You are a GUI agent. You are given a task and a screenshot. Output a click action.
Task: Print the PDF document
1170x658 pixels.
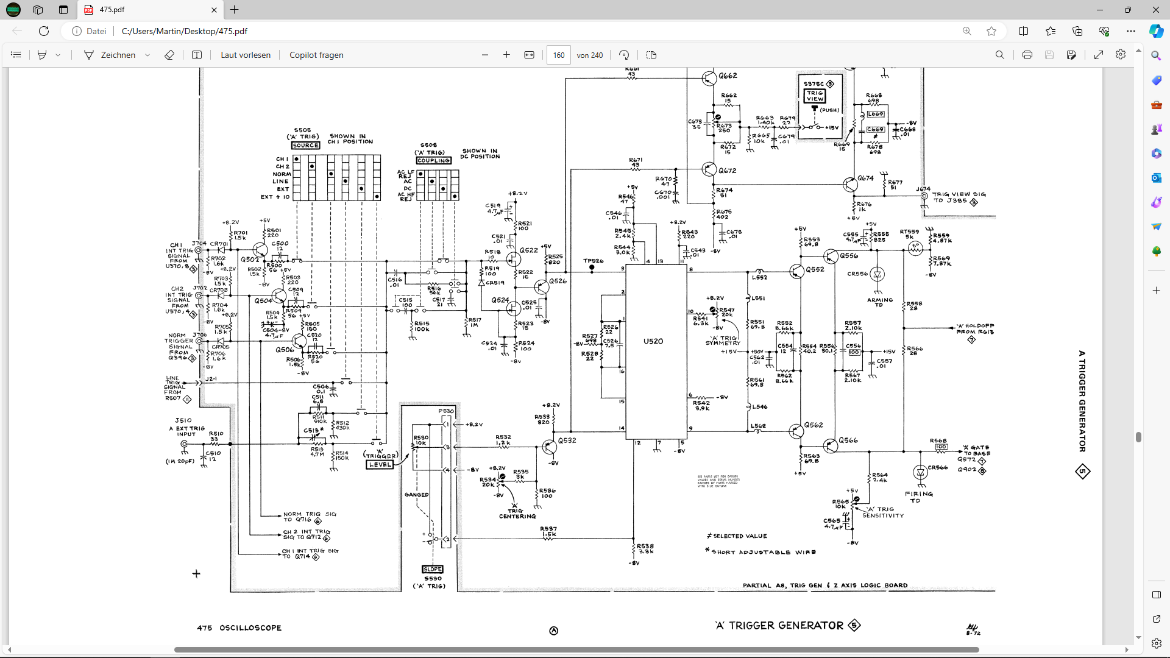click(1027, 55)
